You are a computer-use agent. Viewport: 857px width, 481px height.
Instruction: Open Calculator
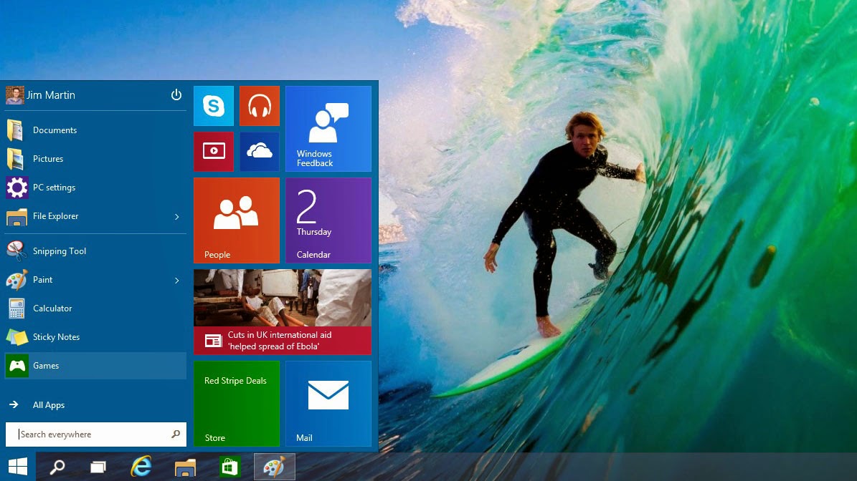[95, 308]
